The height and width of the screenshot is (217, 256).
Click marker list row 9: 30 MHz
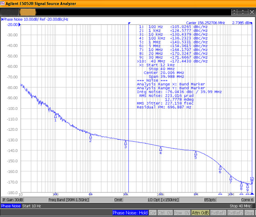(x=173, y=57)
